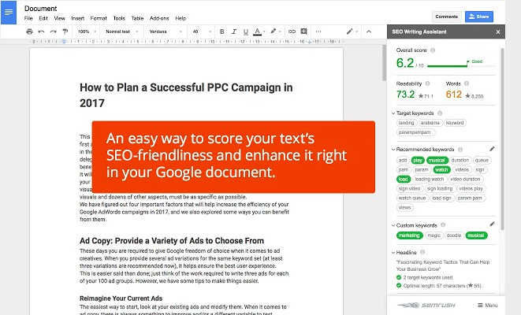The height and width of the screenshot is (315, 521).
Task: Open the File menu
Action: click(28, 18)
